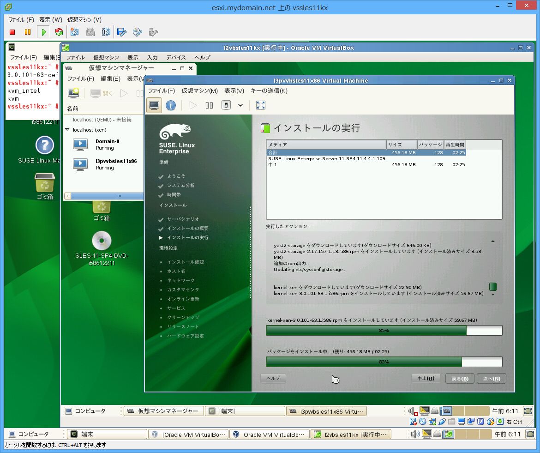Click the USB device connect icon
Image resolution: width=540 pixels, height=453 pixels.
(x=153, y=32)
